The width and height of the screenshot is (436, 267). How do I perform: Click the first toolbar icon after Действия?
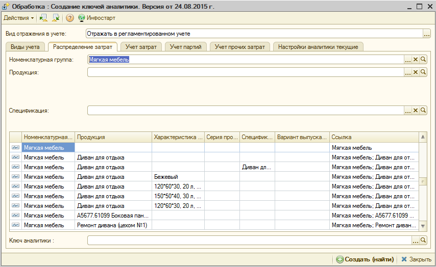pos(43,18)
